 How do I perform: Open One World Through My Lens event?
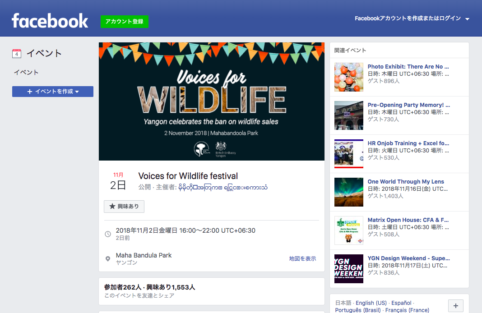pyautogui.click(x=406, y=182)
